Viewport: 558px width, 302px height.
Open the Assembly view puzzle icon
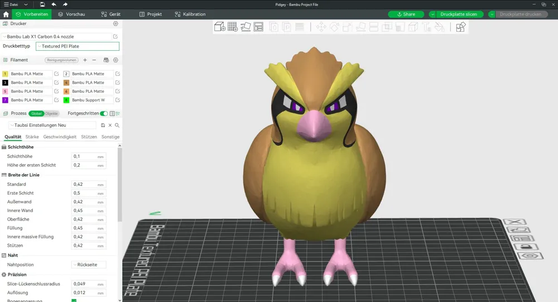point(461,27)
